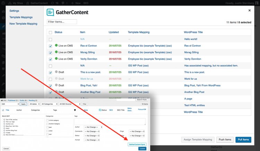Select the 'Another one' item in bulk edit list
The width and height of the screenshot is (260, 151).
(x=4, y=124)
